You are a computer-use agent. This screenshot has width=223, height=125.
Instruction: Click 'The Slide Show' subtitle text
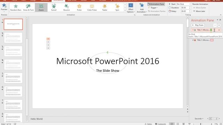coord(108,70)
